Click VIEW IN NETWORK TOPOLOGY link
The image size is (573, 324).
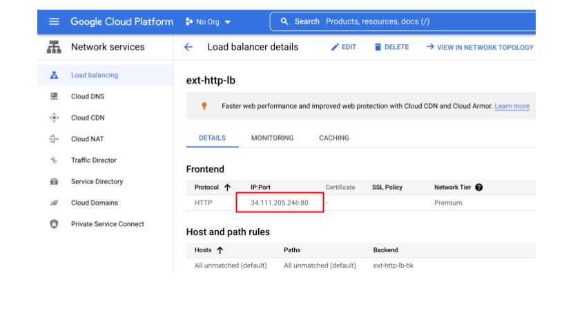pos(480,47)
